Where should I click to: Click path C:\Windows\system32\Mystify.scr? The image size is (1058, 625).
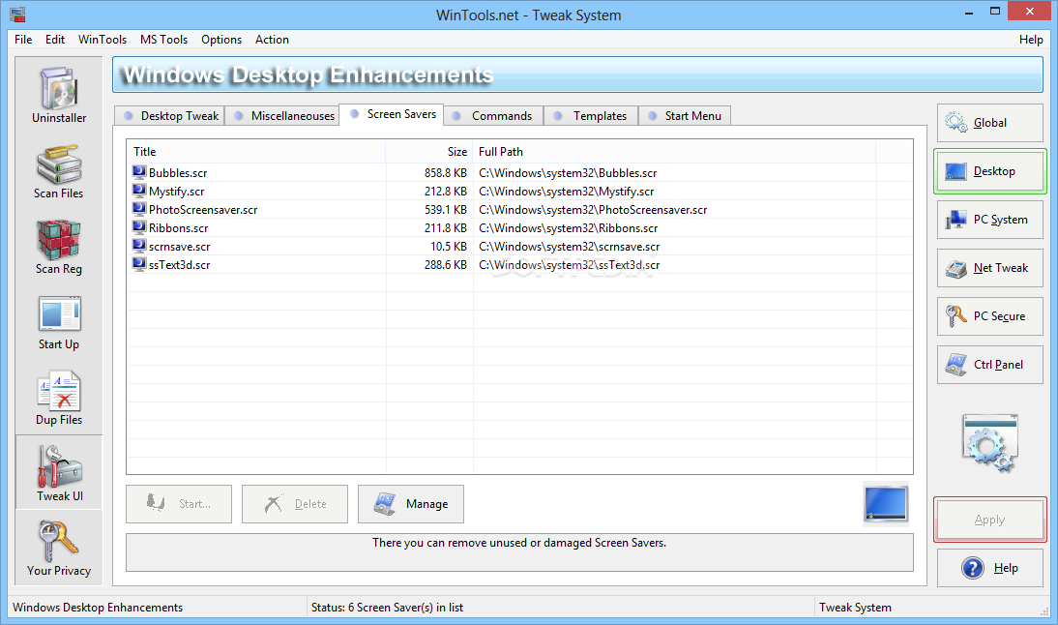pos(566,191)
